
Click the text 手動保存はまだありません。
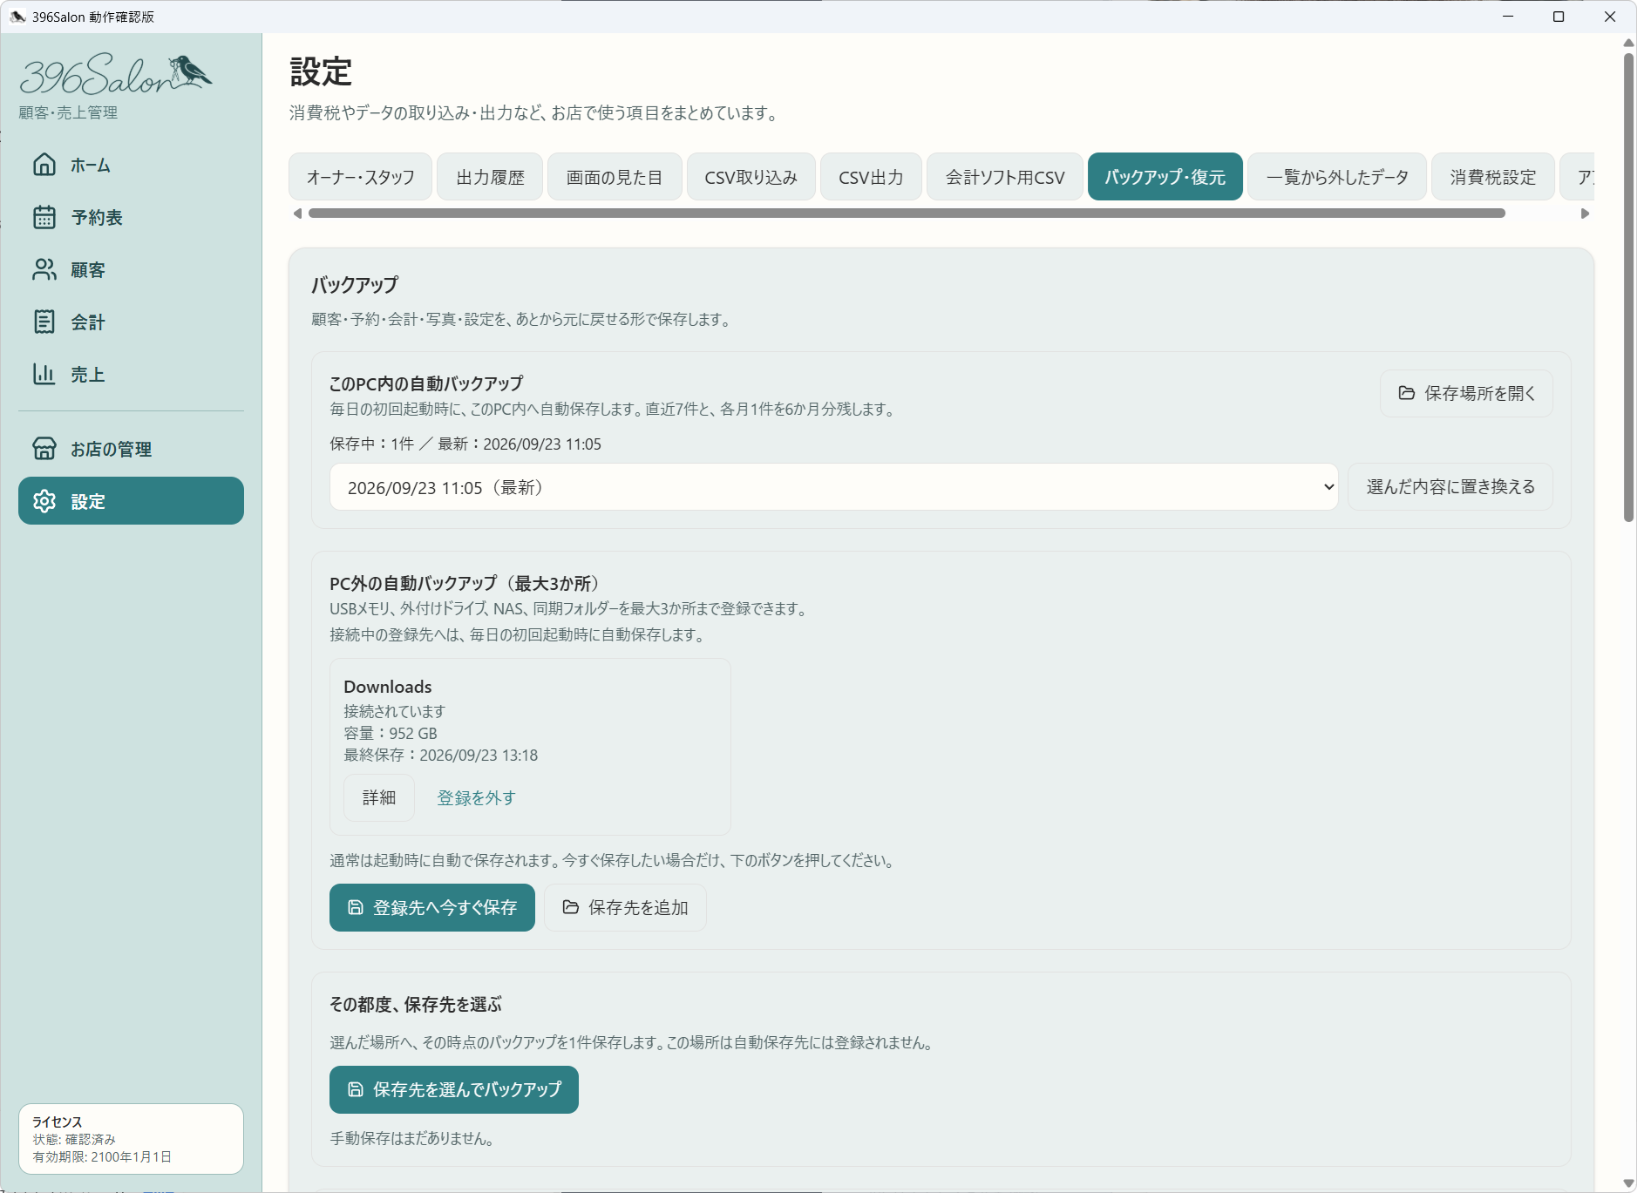[414, 1138]
